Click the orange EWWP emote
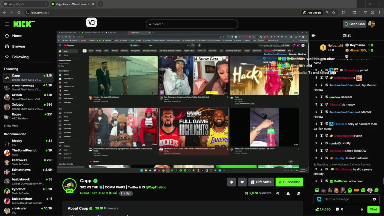The image size is (384, 216). (x=357, y=190)
